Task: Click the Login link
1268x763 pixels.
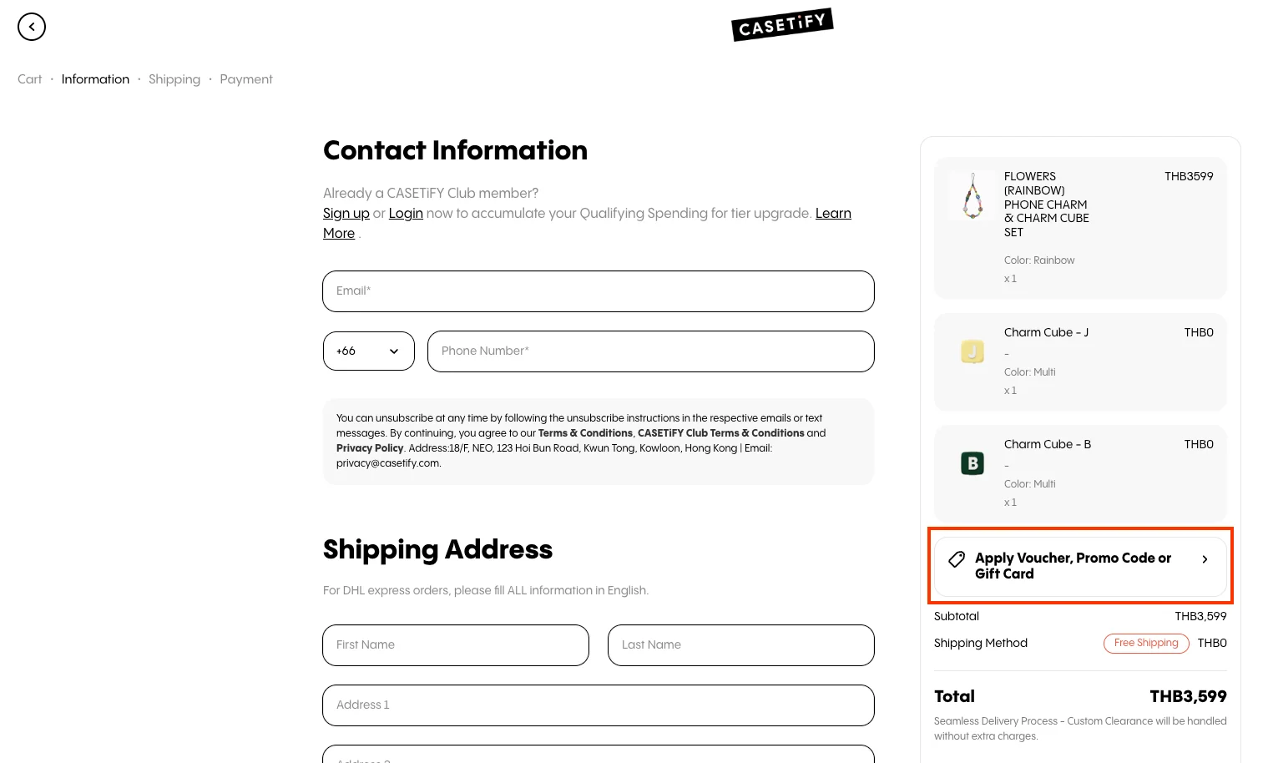Action: point(406,214)
